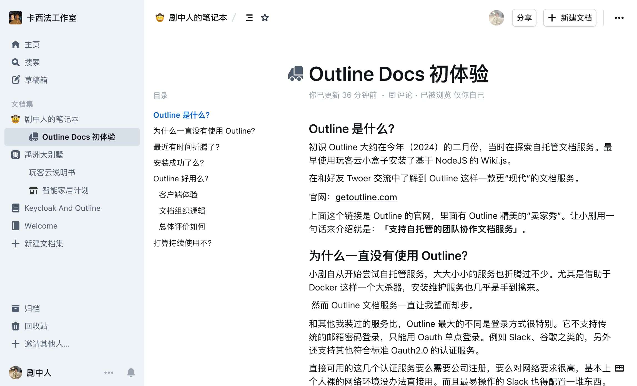Open 回收站
Image resolution: width=637 pixels, height=386 pixels.
pos(36,326)
